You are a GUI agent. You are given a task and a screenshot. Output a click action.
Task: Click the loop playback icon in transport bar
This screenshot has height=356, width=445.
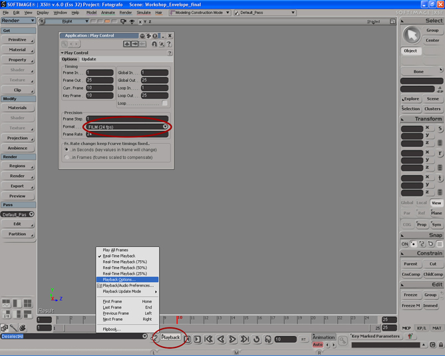pos(257,339)
